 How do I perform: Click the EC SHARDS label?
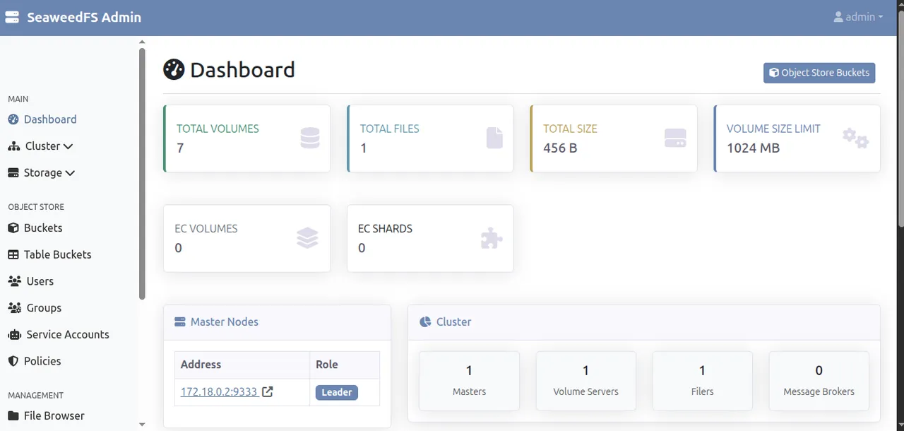pos(385,229)
